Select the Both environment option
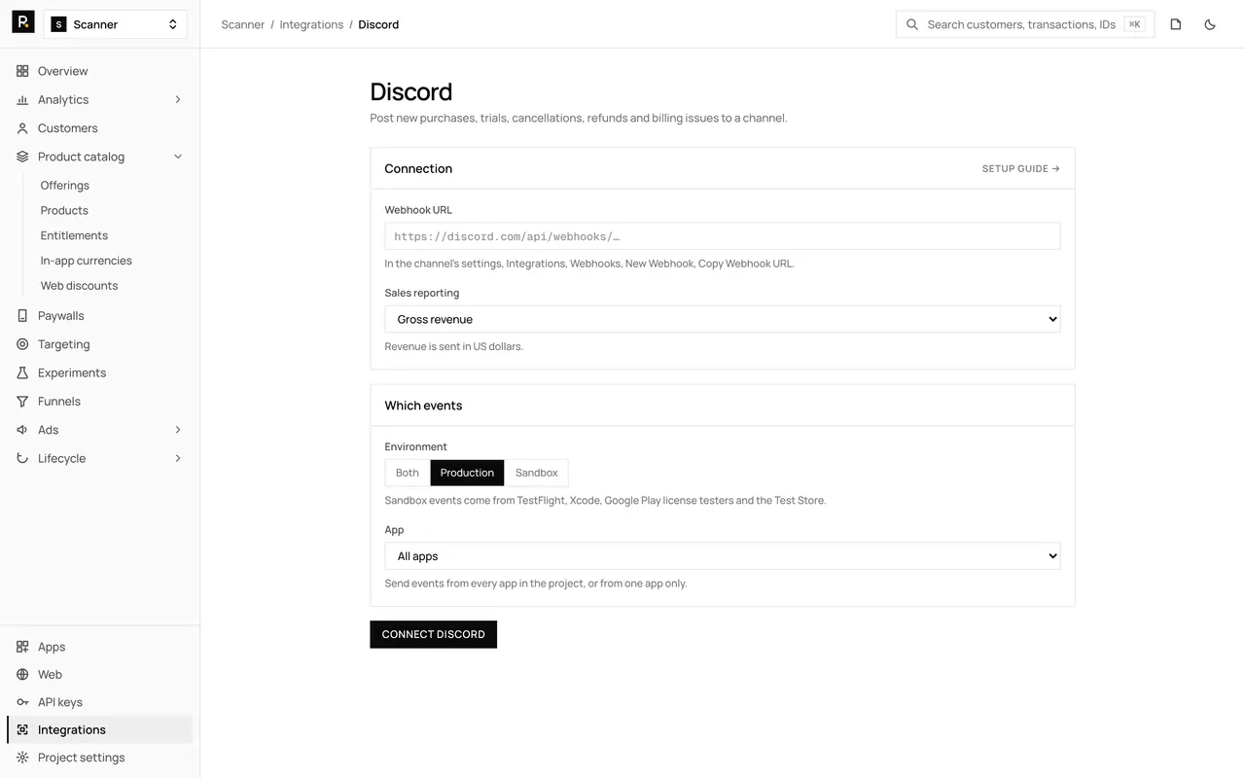 [x=408, y=473]
